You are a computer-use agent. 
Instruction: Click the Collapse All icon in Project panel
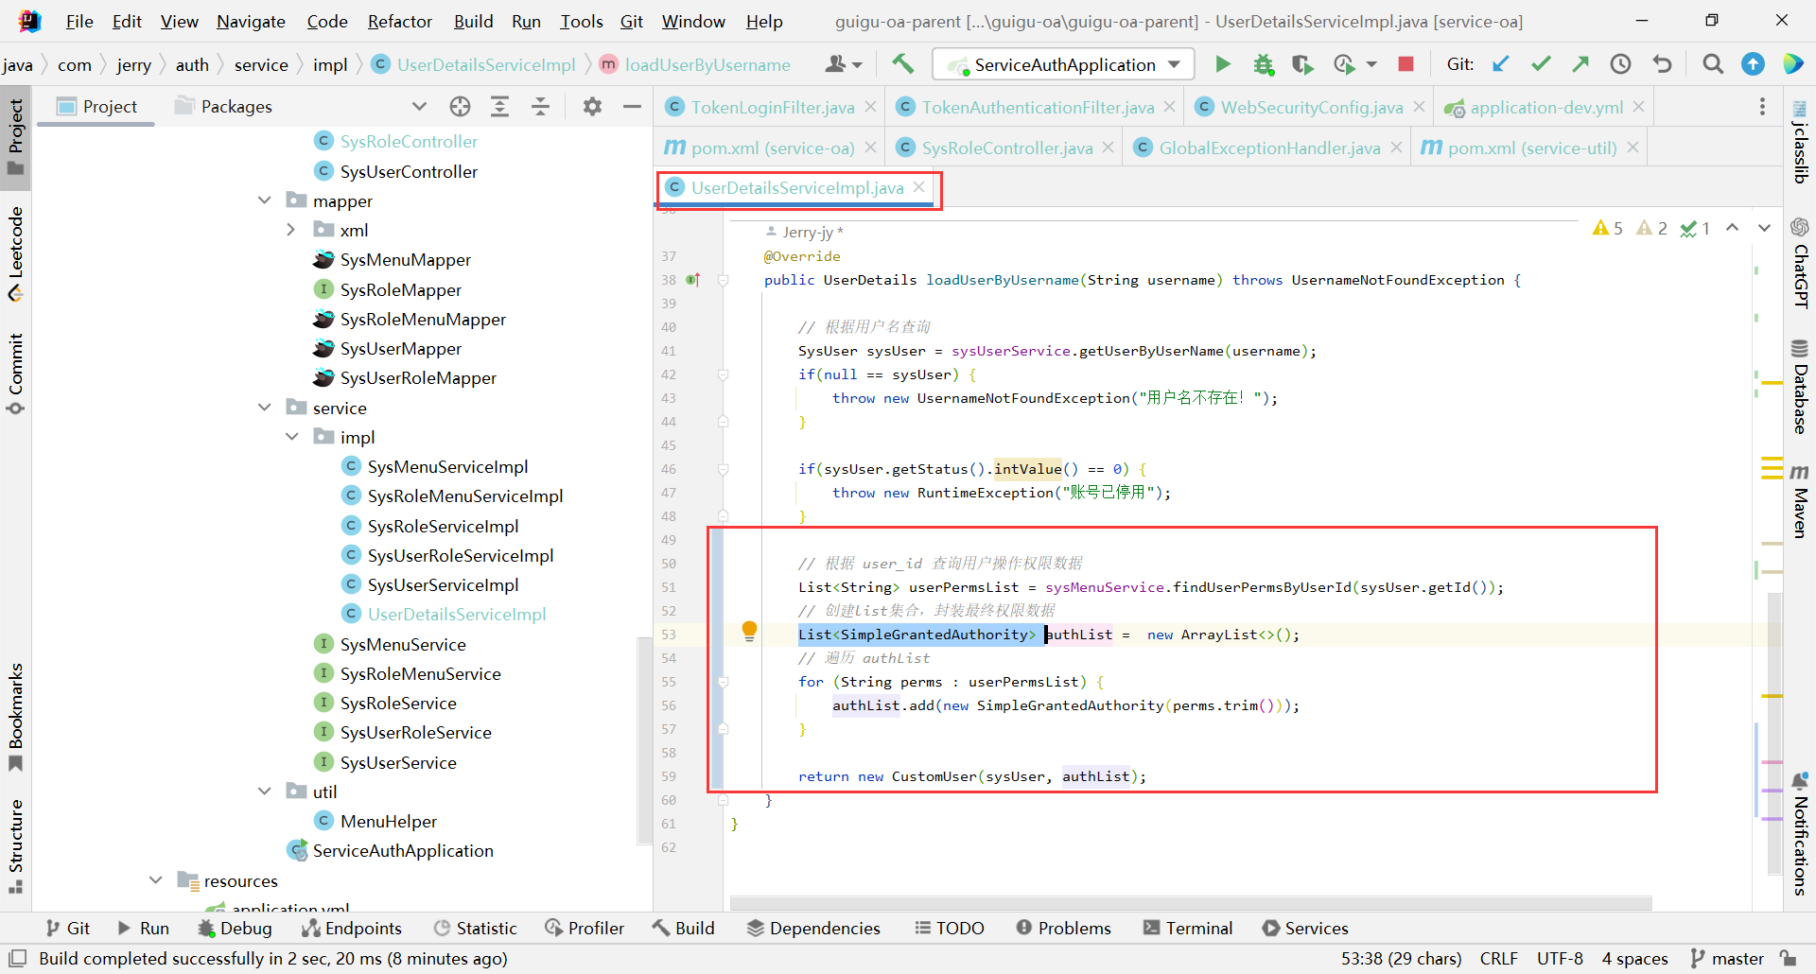[540, 107]
